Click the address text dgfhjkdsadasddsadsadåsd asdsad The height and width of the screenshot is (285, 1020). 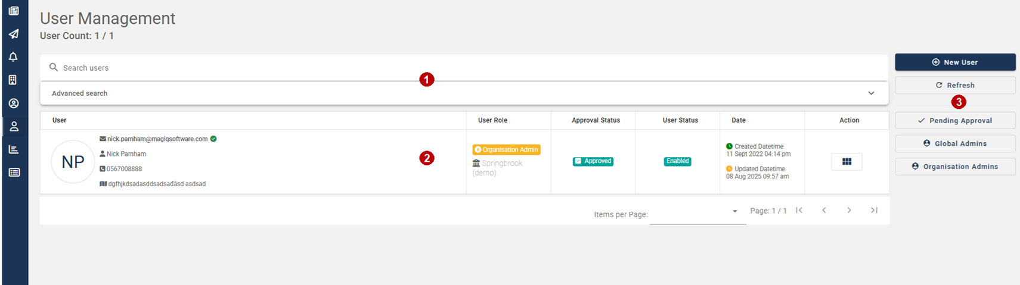(157, 184)
